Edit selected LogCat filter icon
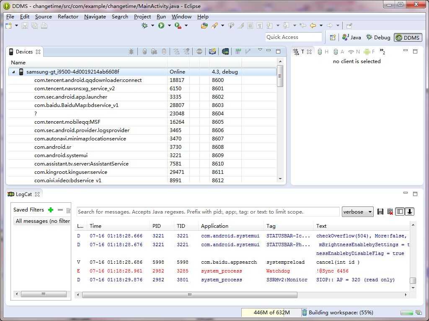429x321 pixels. pyautogui.click(x=68, y=210)
